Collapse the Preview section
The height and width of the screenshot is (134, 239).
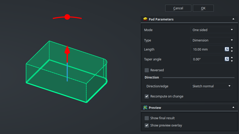pos(233,108)
